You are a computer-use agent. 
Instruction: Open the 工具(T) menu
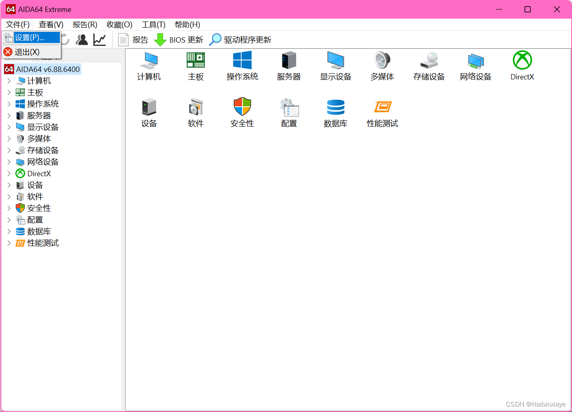pyautogui.click(x=153, y=24)
